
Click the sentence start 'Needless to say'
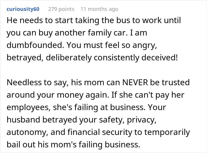click(38, 83)
